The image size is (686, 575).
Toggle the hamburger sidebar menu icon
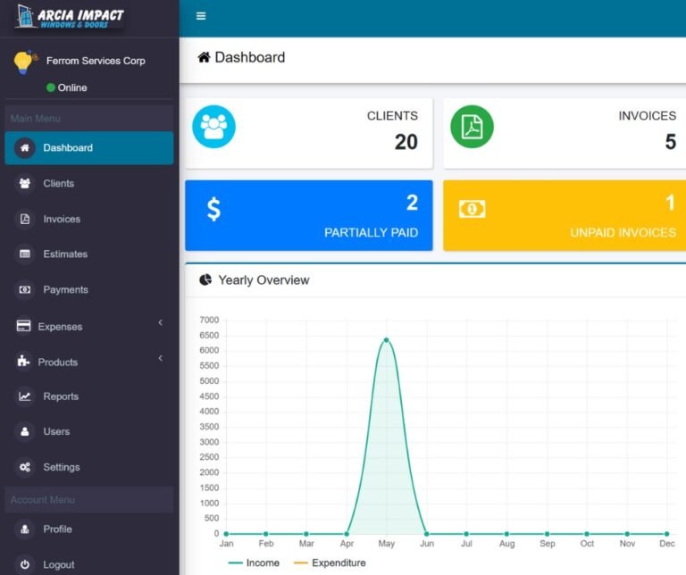(201, 16)
